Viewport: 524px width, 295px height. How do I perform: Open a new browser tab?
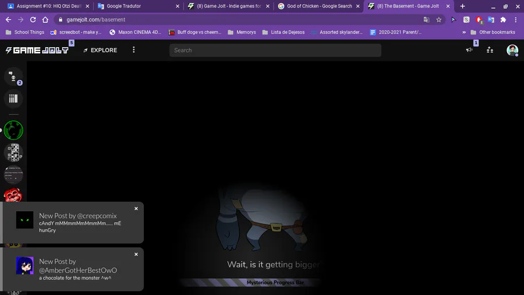(x=462, y=6)
